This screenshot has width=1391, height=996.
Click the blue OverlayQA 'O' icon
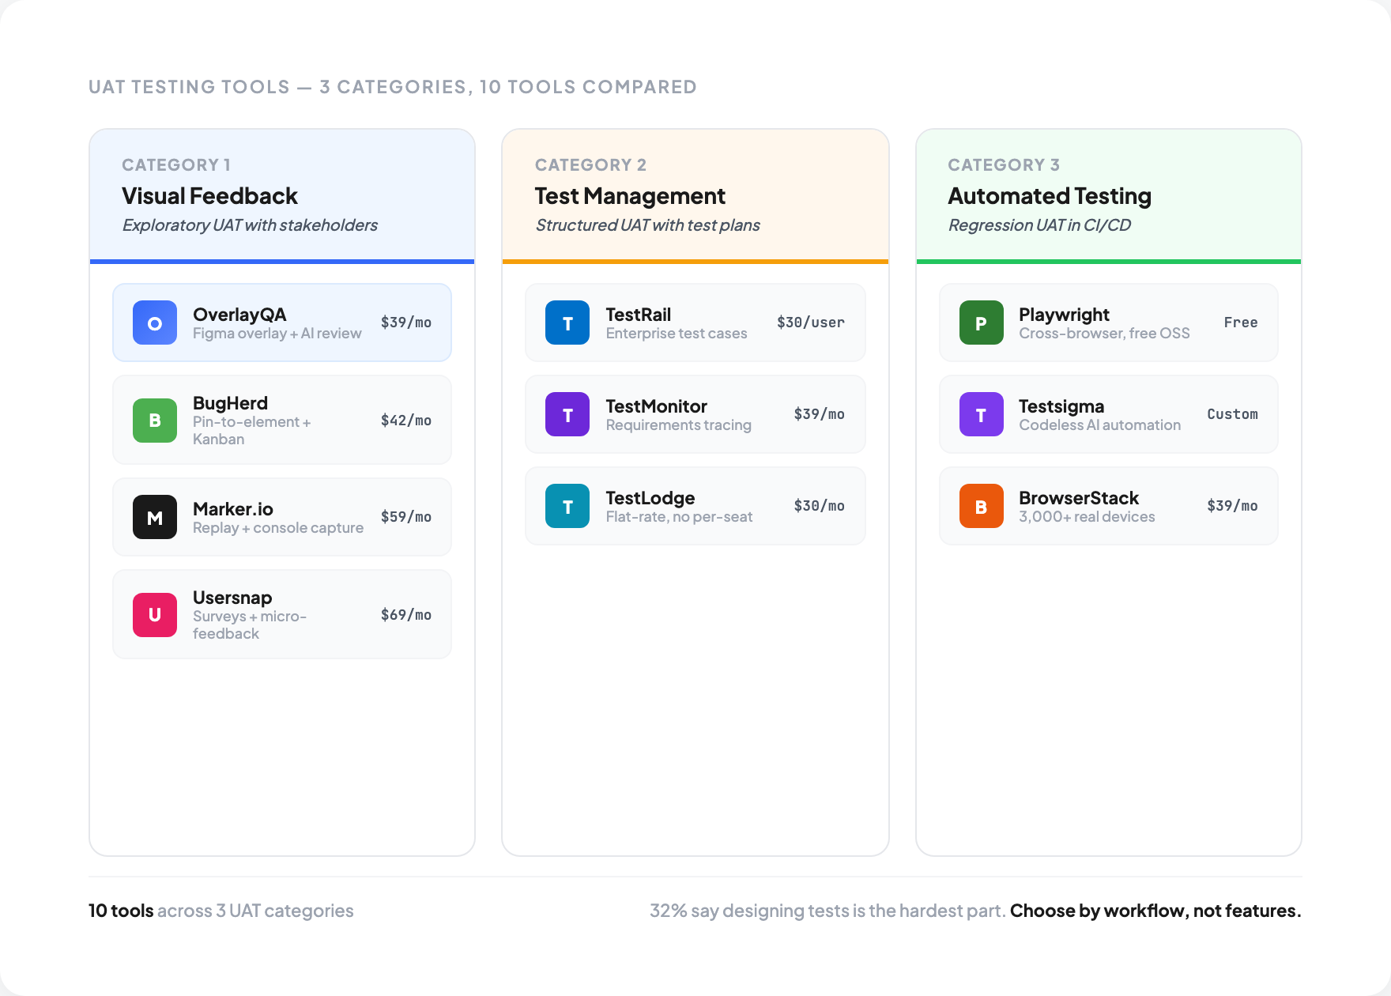[x=155, y=323]
